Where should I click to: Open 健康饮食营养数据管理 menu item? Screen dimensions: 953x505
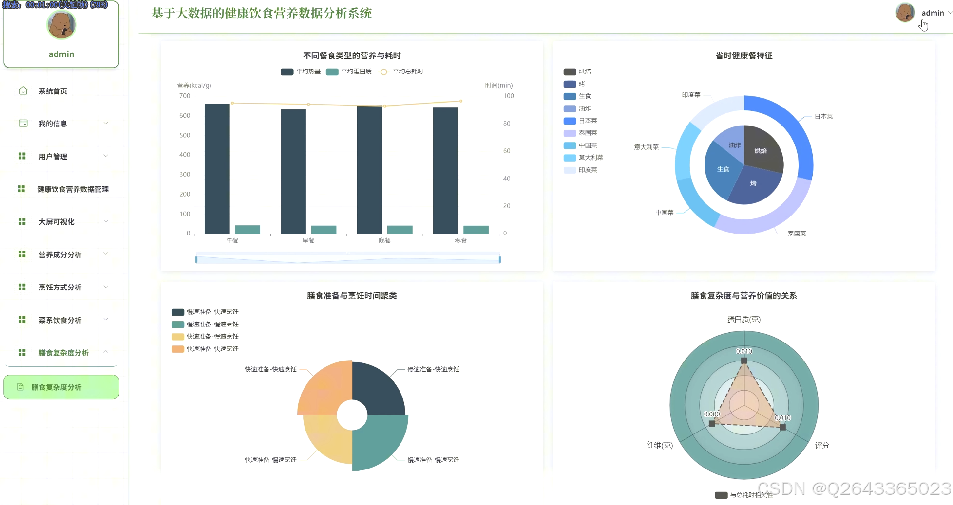click(61, 189)
